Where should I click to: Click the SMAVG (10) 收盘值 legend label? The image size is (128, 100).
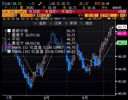38,52
